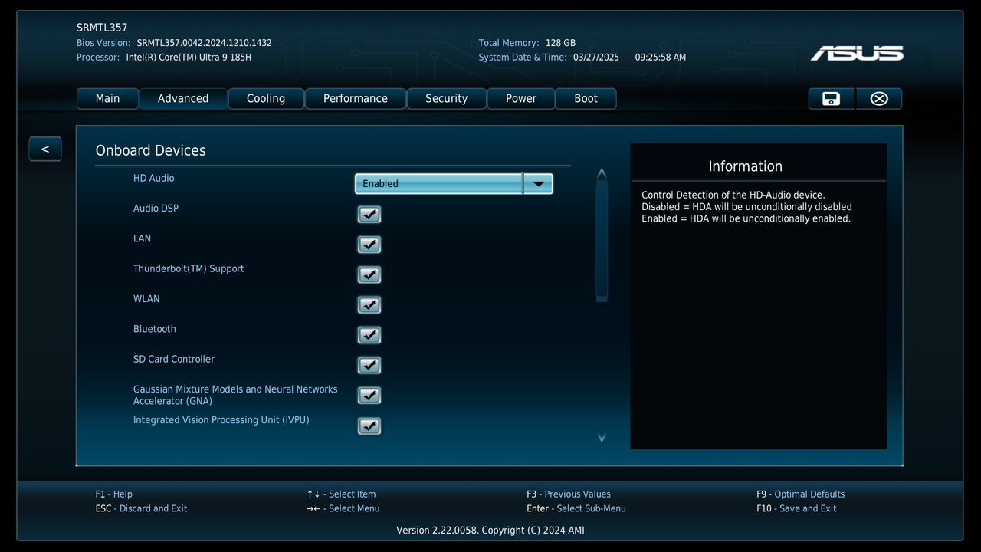Click ESC - Discard and Exit hint
The width and height of the screenshot is (981, 552).
coord(142,509)
